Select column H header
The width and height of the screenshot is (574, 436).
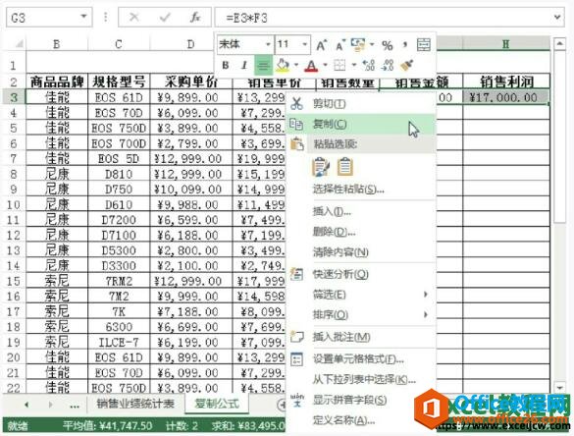(x=506, y=44)
